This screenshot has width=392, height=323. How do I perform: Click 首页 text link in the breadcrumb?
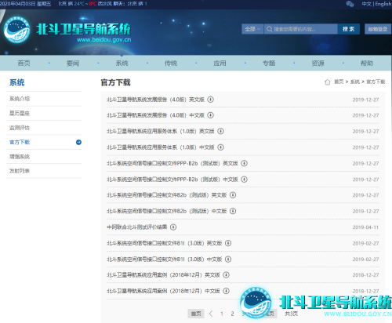(339, 82)
